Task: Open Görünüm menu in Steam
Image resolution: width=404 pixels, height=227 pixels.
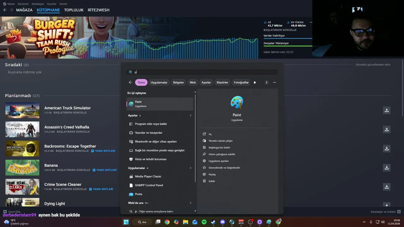Action: [23, 4]
